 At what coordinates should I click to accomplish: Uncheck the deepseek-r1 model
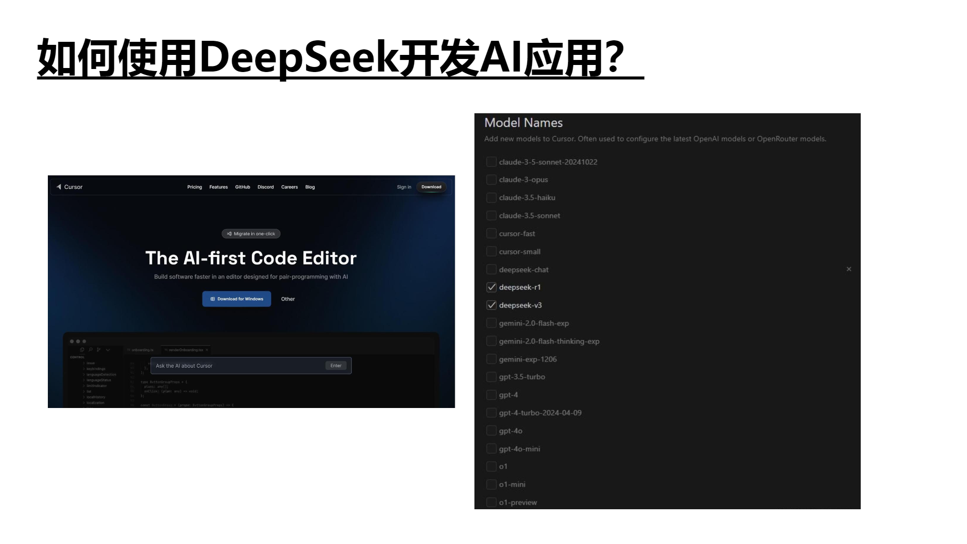point(491,287)
